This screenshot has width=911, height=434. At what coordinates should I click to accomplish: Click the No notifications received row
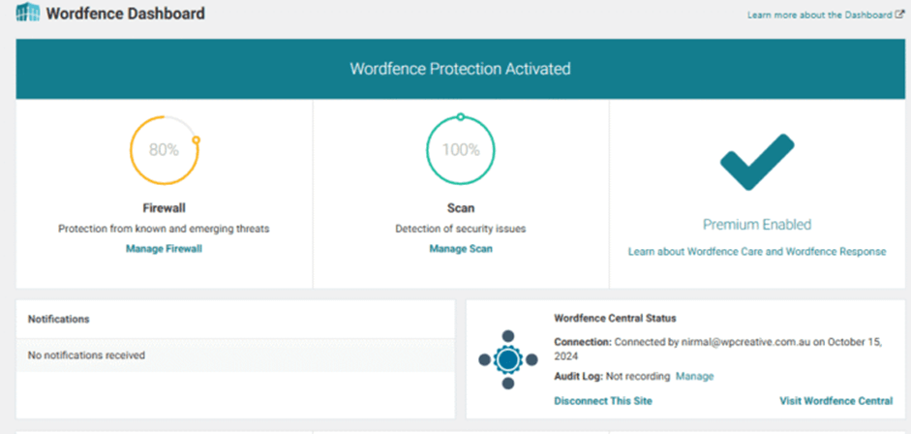point(86,356)
